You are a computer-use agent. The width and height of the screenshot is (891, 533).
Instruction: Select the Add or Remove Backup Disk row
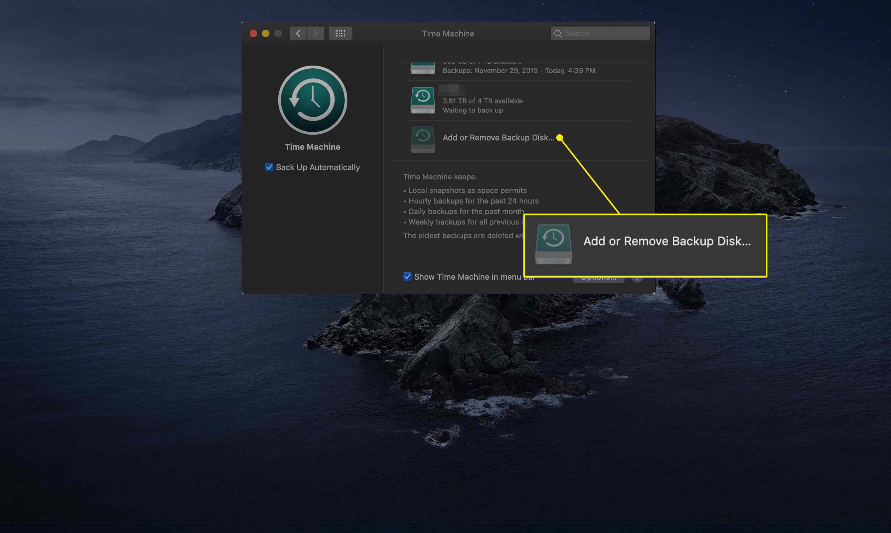[x=517, y=140]
